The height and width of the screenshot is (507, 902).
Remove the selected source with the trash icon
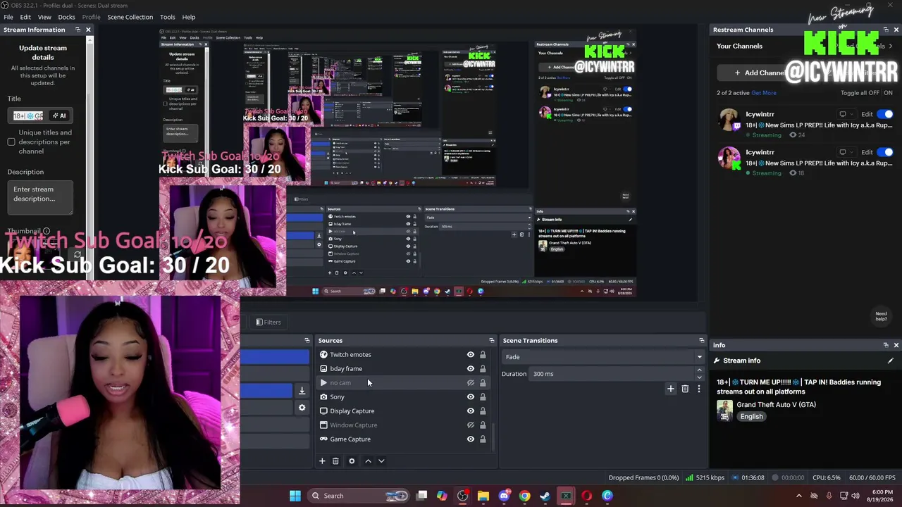tap(335, 461)
